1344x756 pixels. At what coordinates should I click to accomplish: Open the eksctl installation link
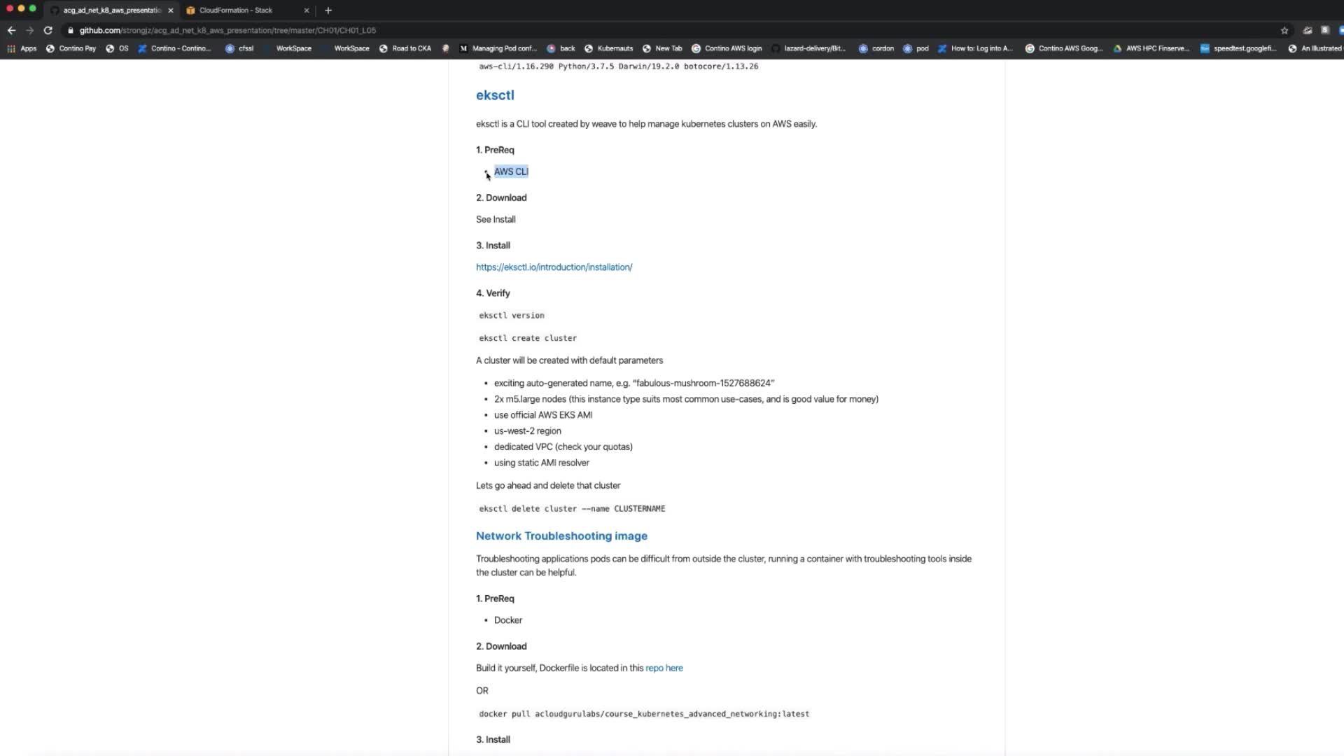coord(554,267)
